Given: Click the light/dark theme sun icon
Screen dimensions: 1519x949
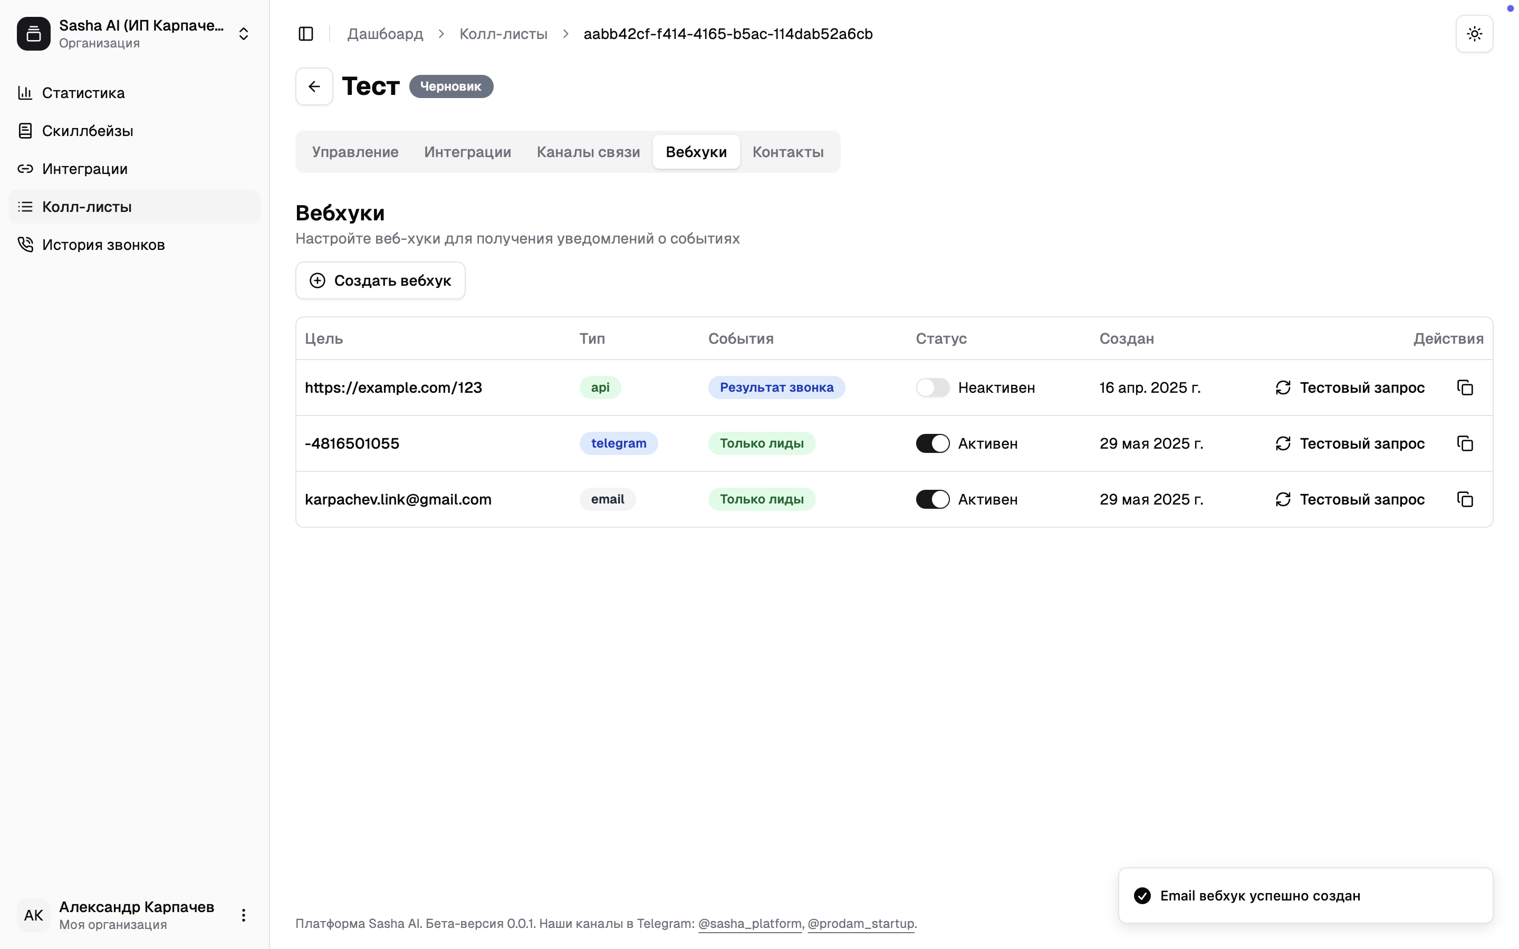Looking at the screenshot, I should [1474, 34].
